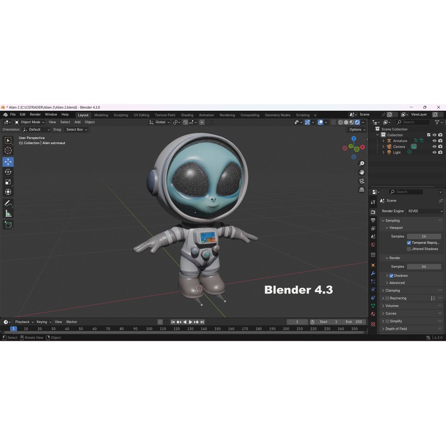Adjust Render Samples value 64
Image resolution: width=446 pixels, height=446 pixels.
(x=424, y=266)
